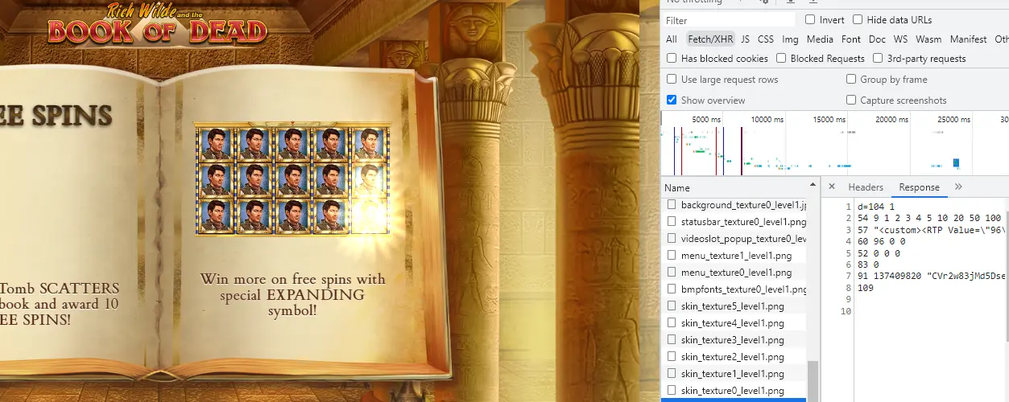Viewport: 1009px width, 402px height.
Task: Filter requests by Wasm
Action: pos(928,39)
